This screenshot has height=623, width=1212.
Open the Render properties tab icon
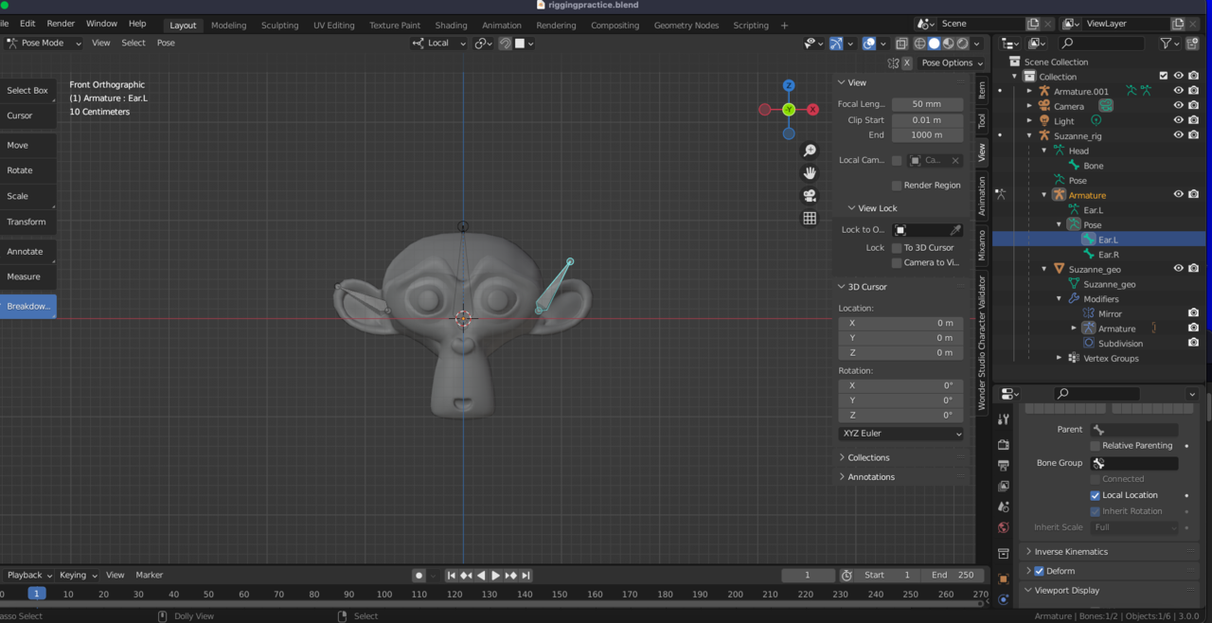[1004, 444]
